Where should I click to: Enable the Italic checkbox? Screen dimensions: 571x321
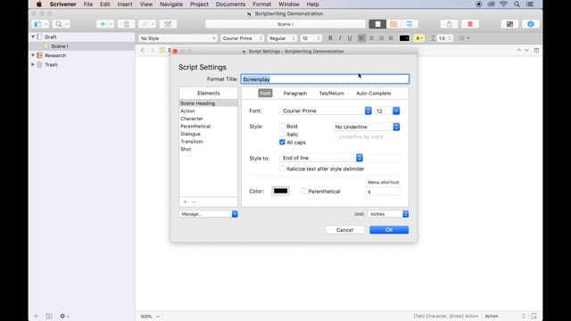coord(282,135)
